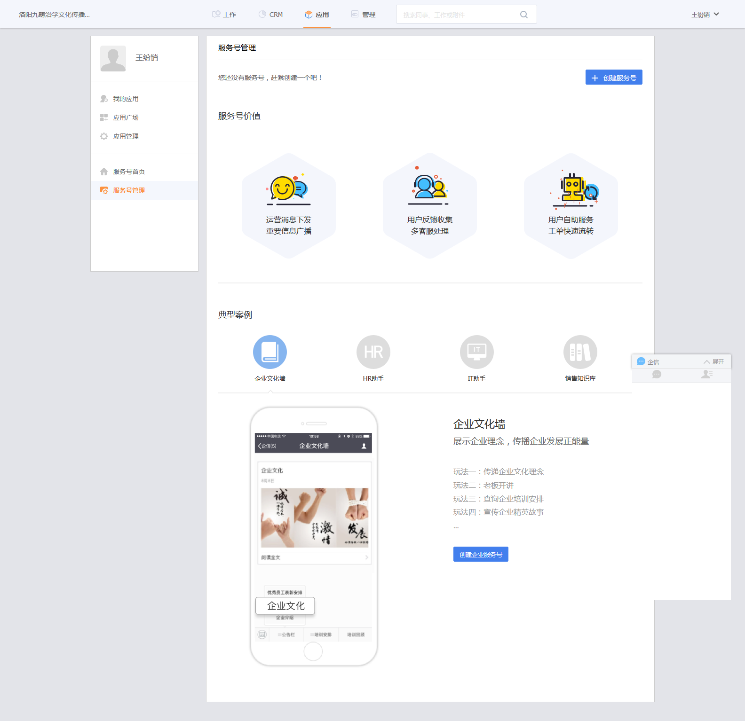Open the 王纷销 account dropdown

(705, 15)
